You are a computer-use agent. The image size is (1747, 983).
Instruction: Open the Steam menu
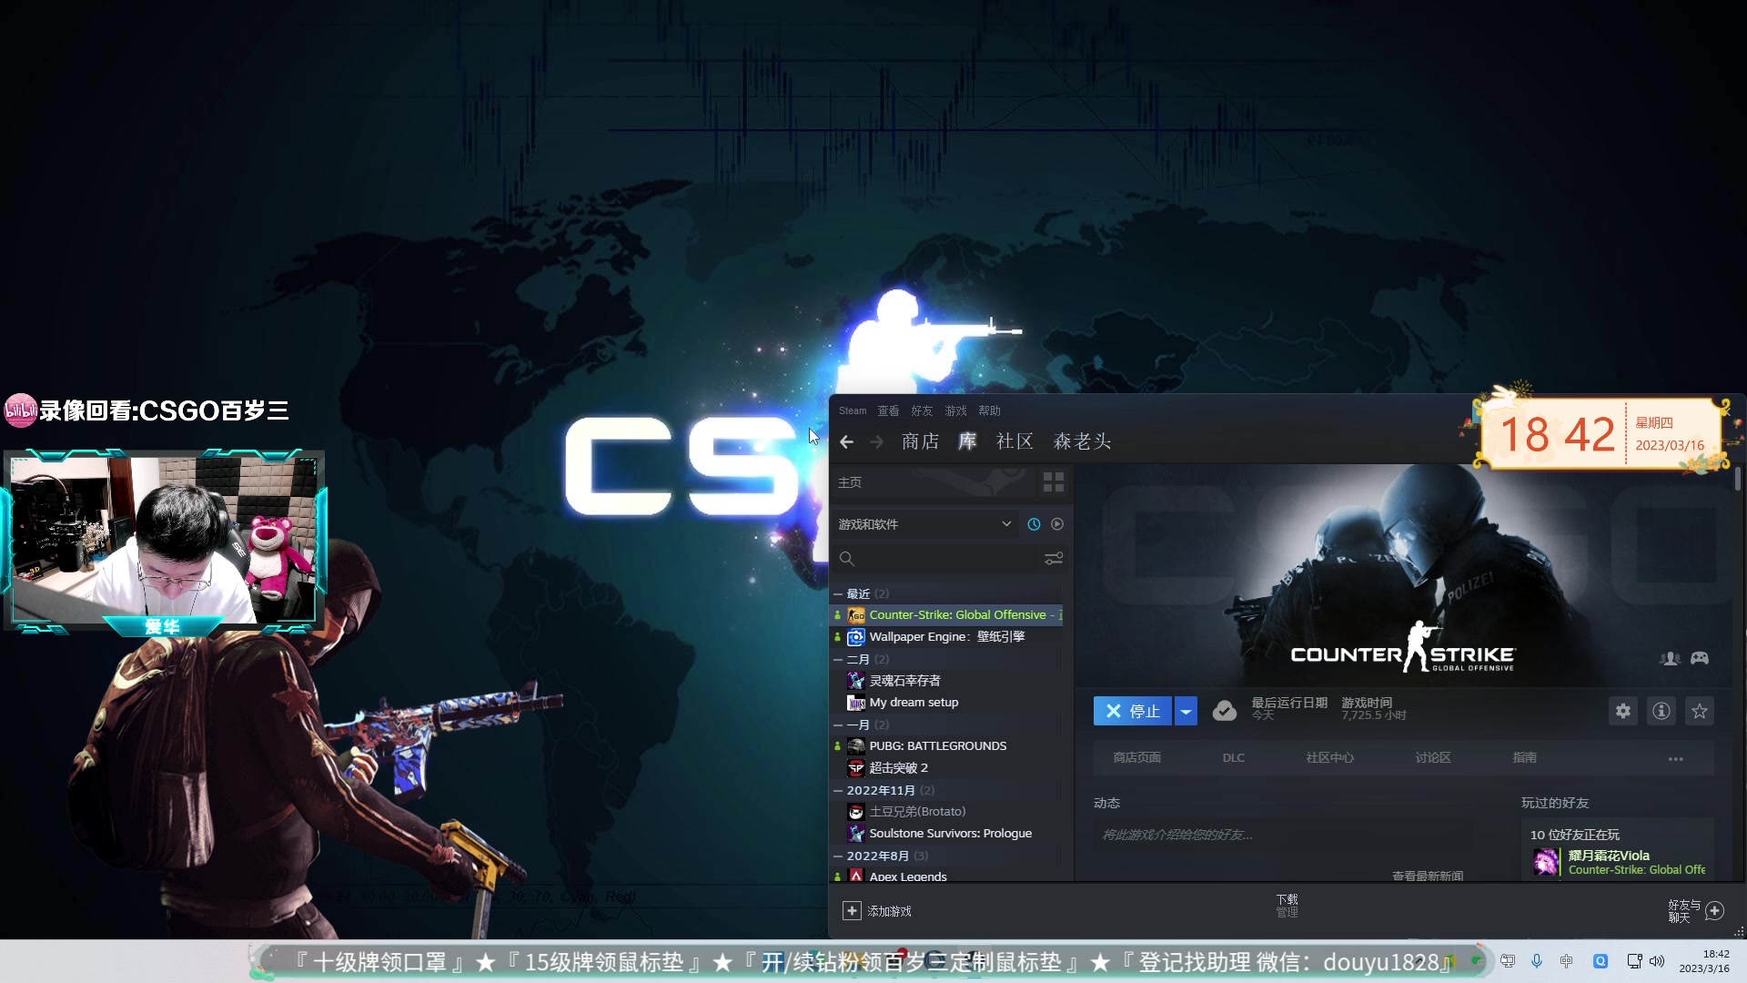coord(853,410)
